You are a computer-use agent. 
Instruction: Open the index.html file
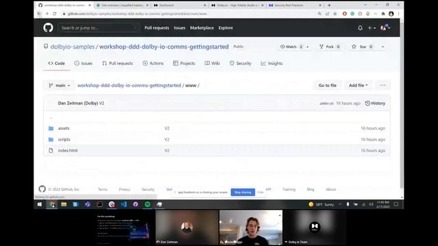(68, 150)
